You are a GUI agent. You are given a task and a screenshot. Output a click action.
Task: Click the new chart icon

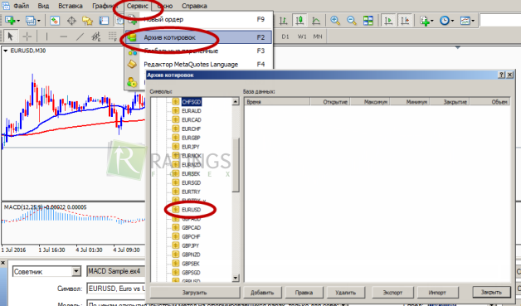12,21
